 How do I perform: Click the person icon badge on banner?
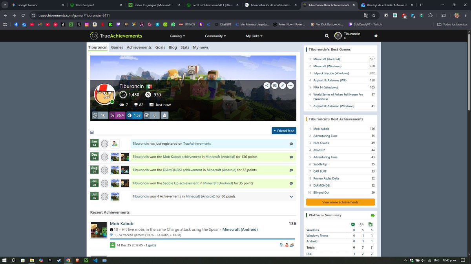pyautogui.click(x=165, y=115)
